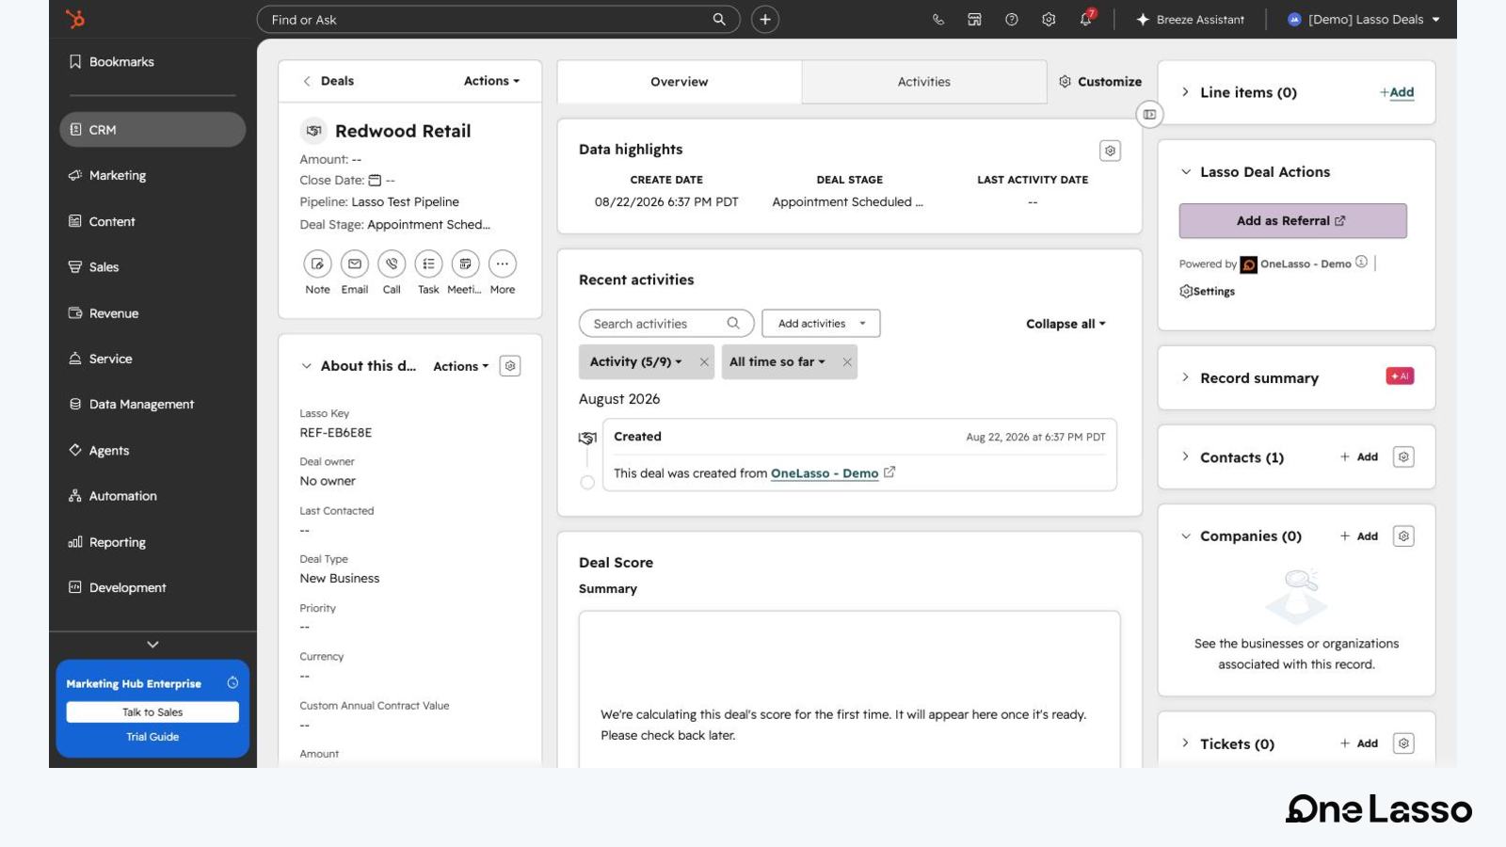Click the Customize button
The image size is (1506, 847).
coord(1100,82)
